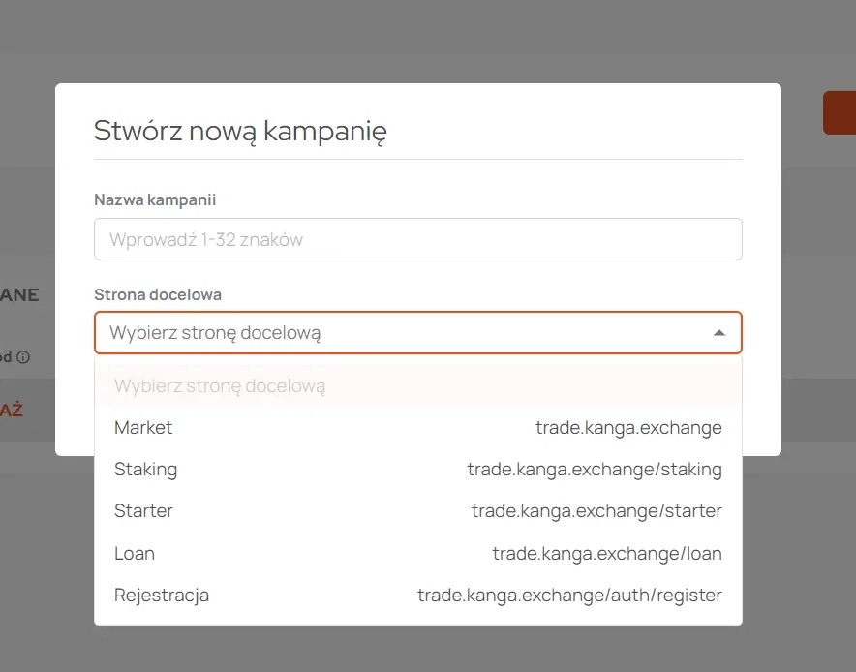Image resolution: width=856 pixels, height=672 pixels.
Task: Open the Strona docelowa combo box
Action: 417,332
